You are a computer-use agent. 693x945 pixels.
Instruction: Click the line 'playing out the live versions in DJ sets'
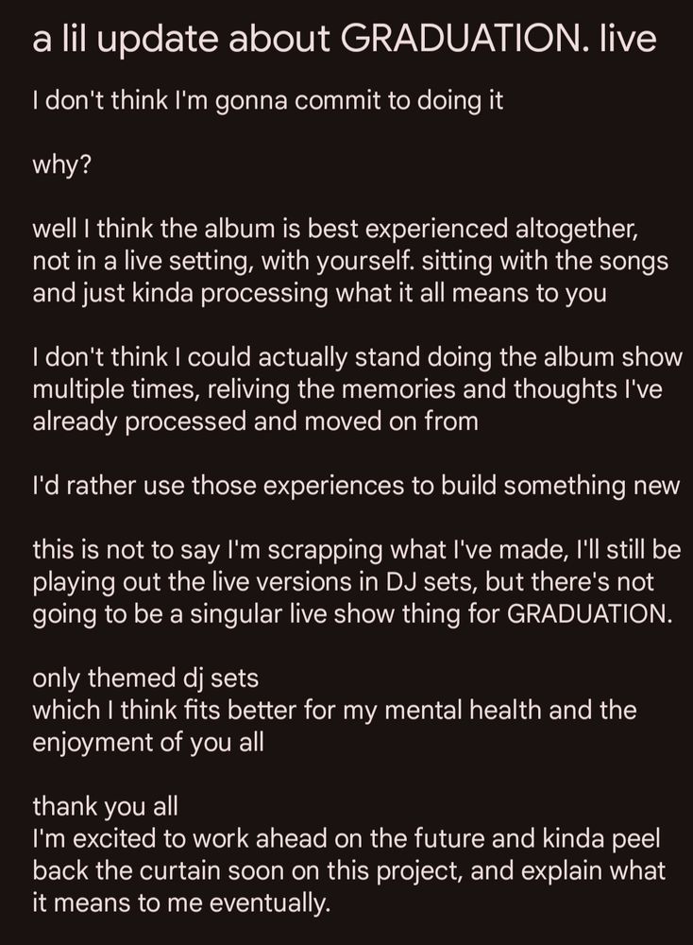coord(343,582)
